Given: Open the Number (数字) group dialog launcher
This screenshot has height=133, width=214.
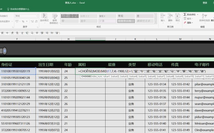Looking at the screenshot, I should coord(37,27).
